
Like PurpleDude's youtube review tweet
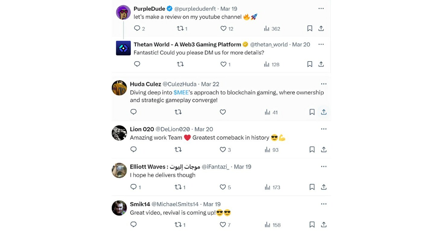(x=223, y=29)
